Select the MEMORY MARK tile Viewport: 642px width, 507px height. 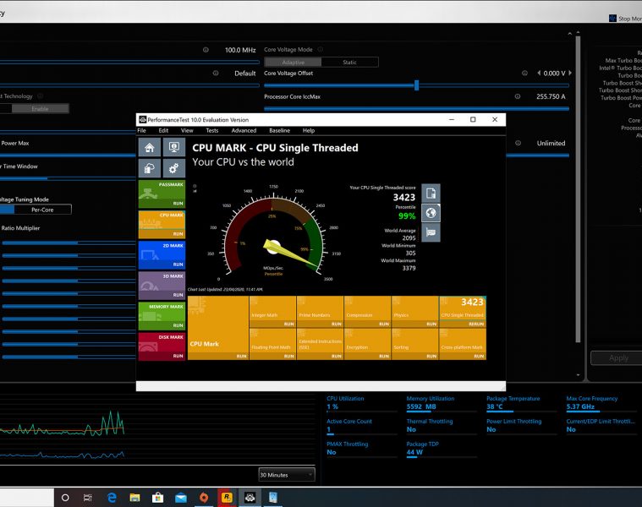pyautogui.click(x=162, y=316)
